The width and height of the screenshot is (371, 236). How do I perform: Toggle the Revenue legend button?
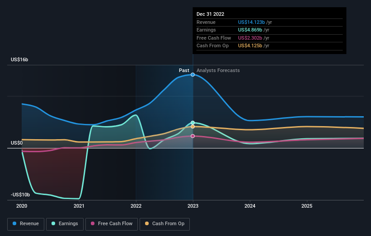coord(26,224)
